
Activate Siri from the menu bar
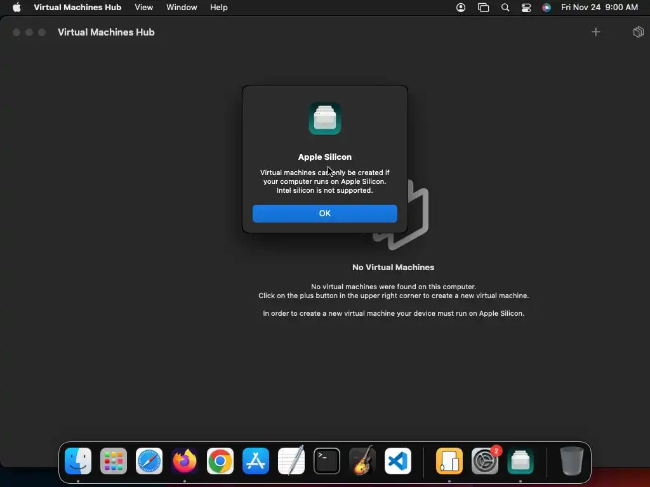tap(547, 8)
